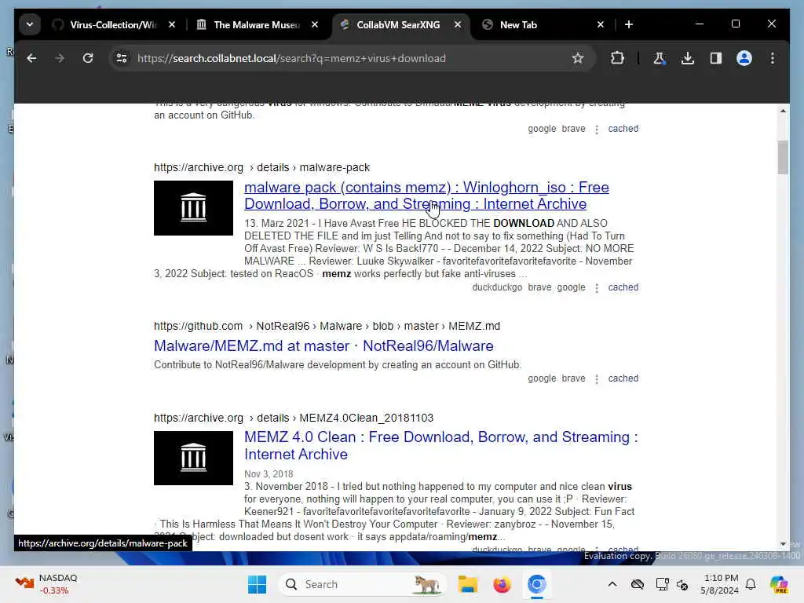804x603 pixels.
Task: Open Copilot preview icon in taskbar
Action: pyautogui.click(x=779, y=584)
